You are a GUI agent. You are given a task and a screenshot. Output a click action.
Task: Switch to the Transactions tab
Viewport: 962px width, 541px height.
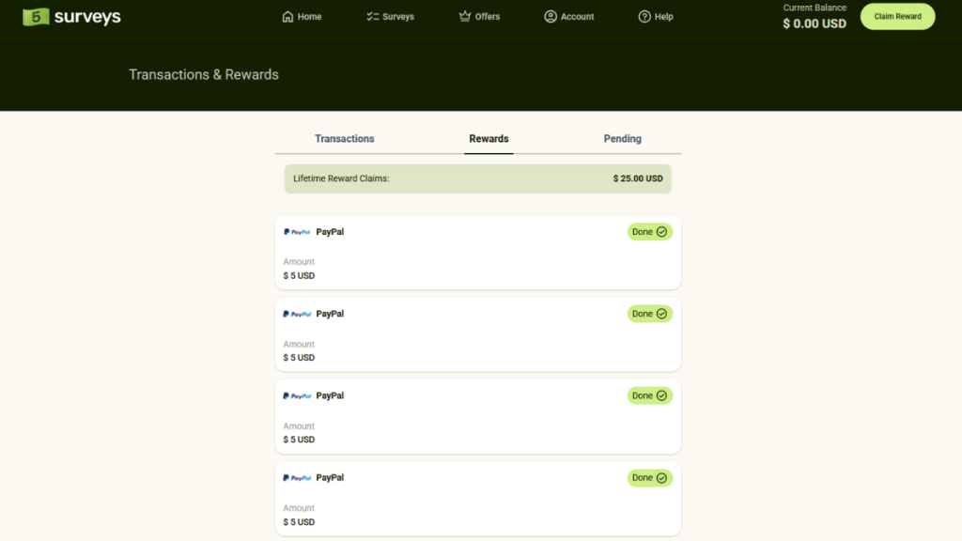tap(344, 139)
